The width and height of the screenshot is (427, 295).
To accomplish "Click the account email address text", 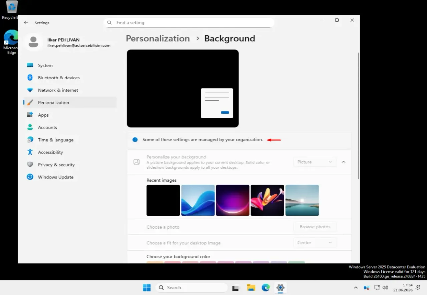I will point(79,46).
